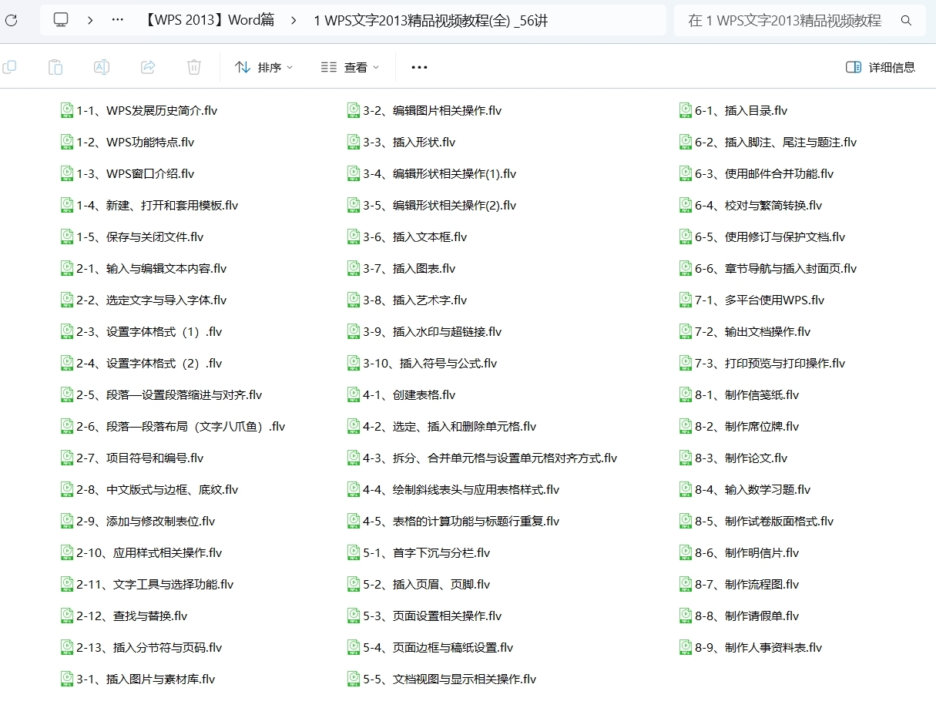The height and width of the screenshot is (718, 936).
Task: Click the file icon of 6-6、章节导航与插入封面页.flv
Action: (x=686, y=268)
